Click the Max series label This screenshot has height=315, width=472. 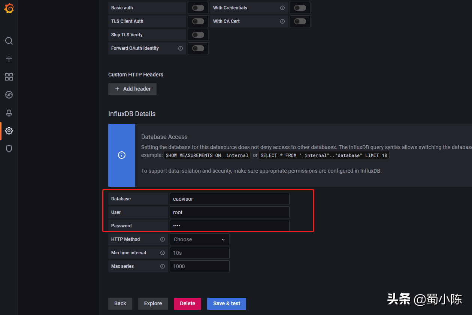click(x=122, y=266)
